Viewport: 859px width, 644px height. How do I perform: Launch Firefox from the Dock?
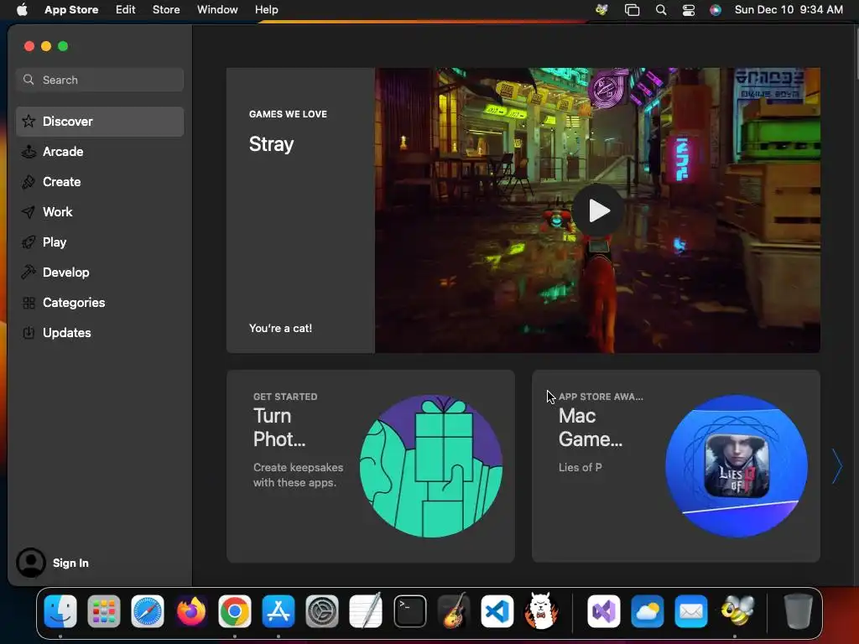[191, 611]
